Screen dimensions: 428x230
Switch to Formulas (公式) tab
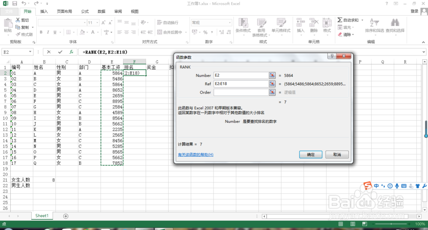(x=85, y=12)
